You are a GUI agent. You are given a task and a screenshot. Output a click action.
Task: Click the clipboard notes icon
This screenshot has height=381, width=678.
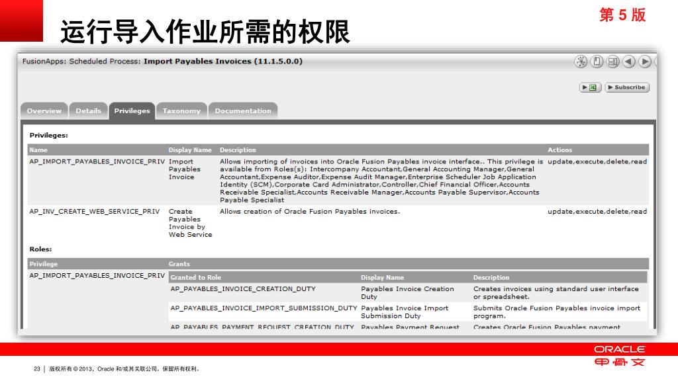(597, 62)
